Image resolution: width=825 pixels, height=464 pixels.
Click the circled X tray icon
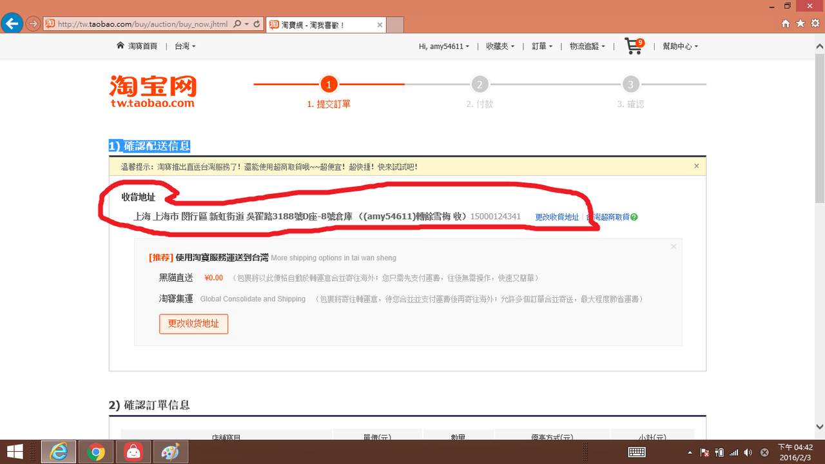coord(764,452)
